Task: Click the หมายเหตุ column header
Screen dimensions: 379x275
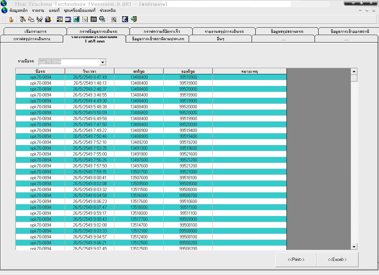Action: (250, 71)
